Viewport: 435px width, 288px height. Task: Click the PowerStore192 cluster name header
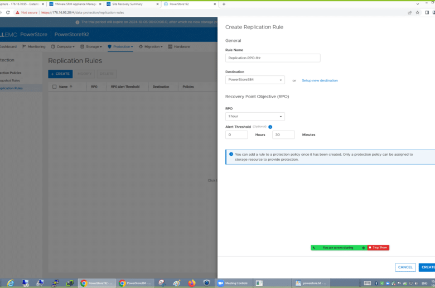pyautogui.click(x=71, y=35)
